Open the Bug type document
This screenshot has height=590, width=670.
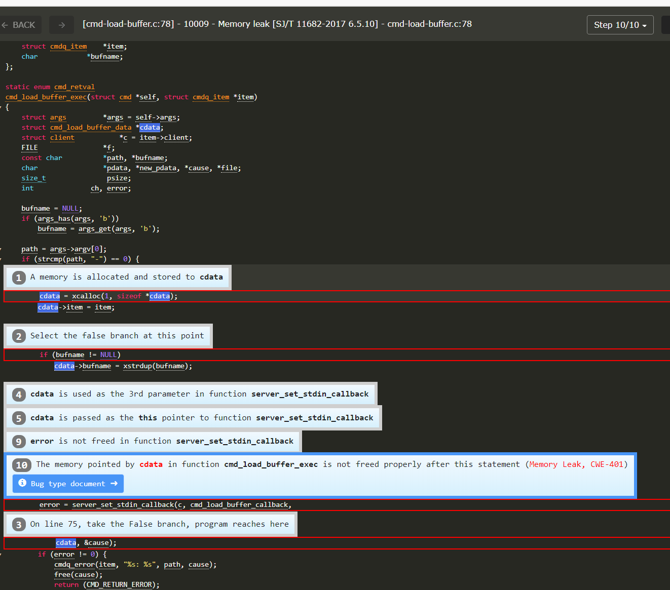67,483
